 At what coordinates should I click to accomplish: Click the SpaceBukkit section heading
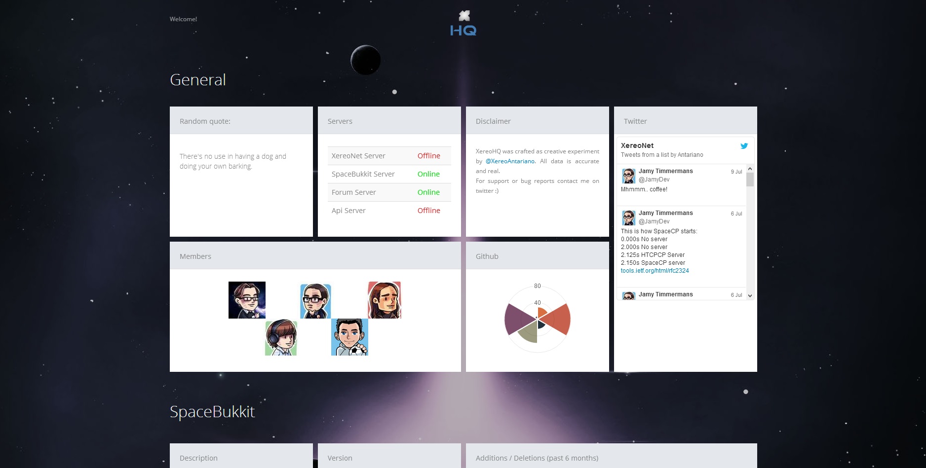(x=212, y=412)
